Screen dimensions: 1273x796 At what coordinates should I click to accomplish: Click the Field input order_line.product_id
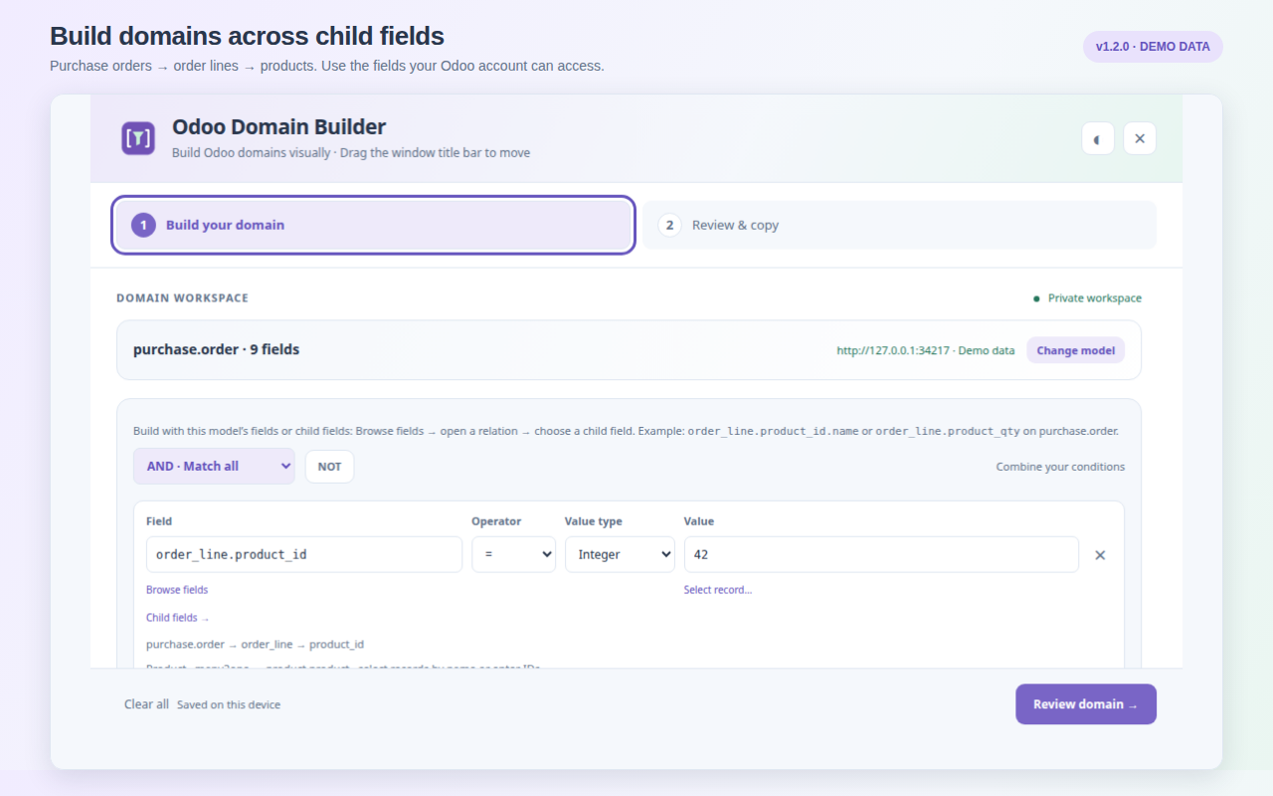pos(304,554)
